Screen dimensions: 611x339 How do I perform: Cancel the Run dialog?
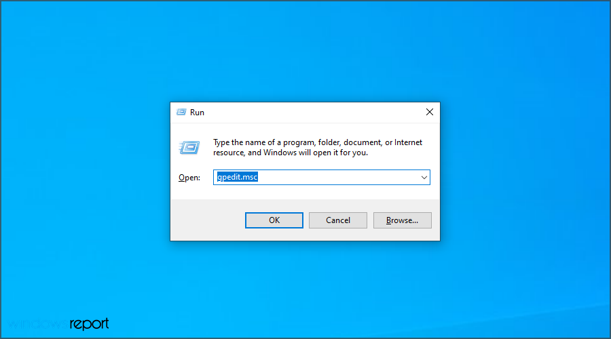tap(338, 220)
